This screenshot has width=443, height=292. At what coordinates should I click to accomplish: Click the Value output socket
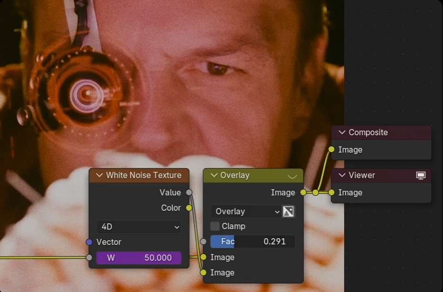tap(189, 193)
